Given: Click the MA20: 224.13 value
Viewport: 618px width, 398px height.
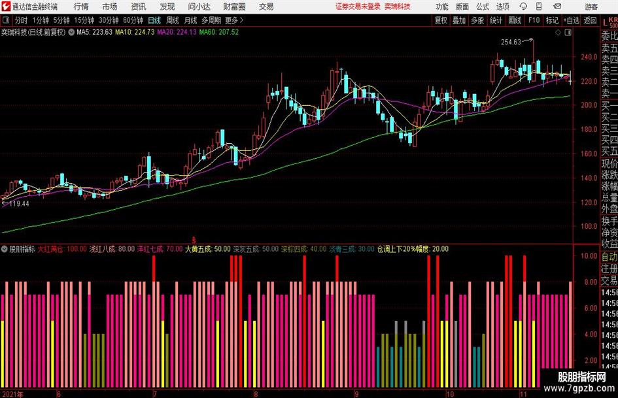Looking at the screenshot, I should tap(177, 32).
